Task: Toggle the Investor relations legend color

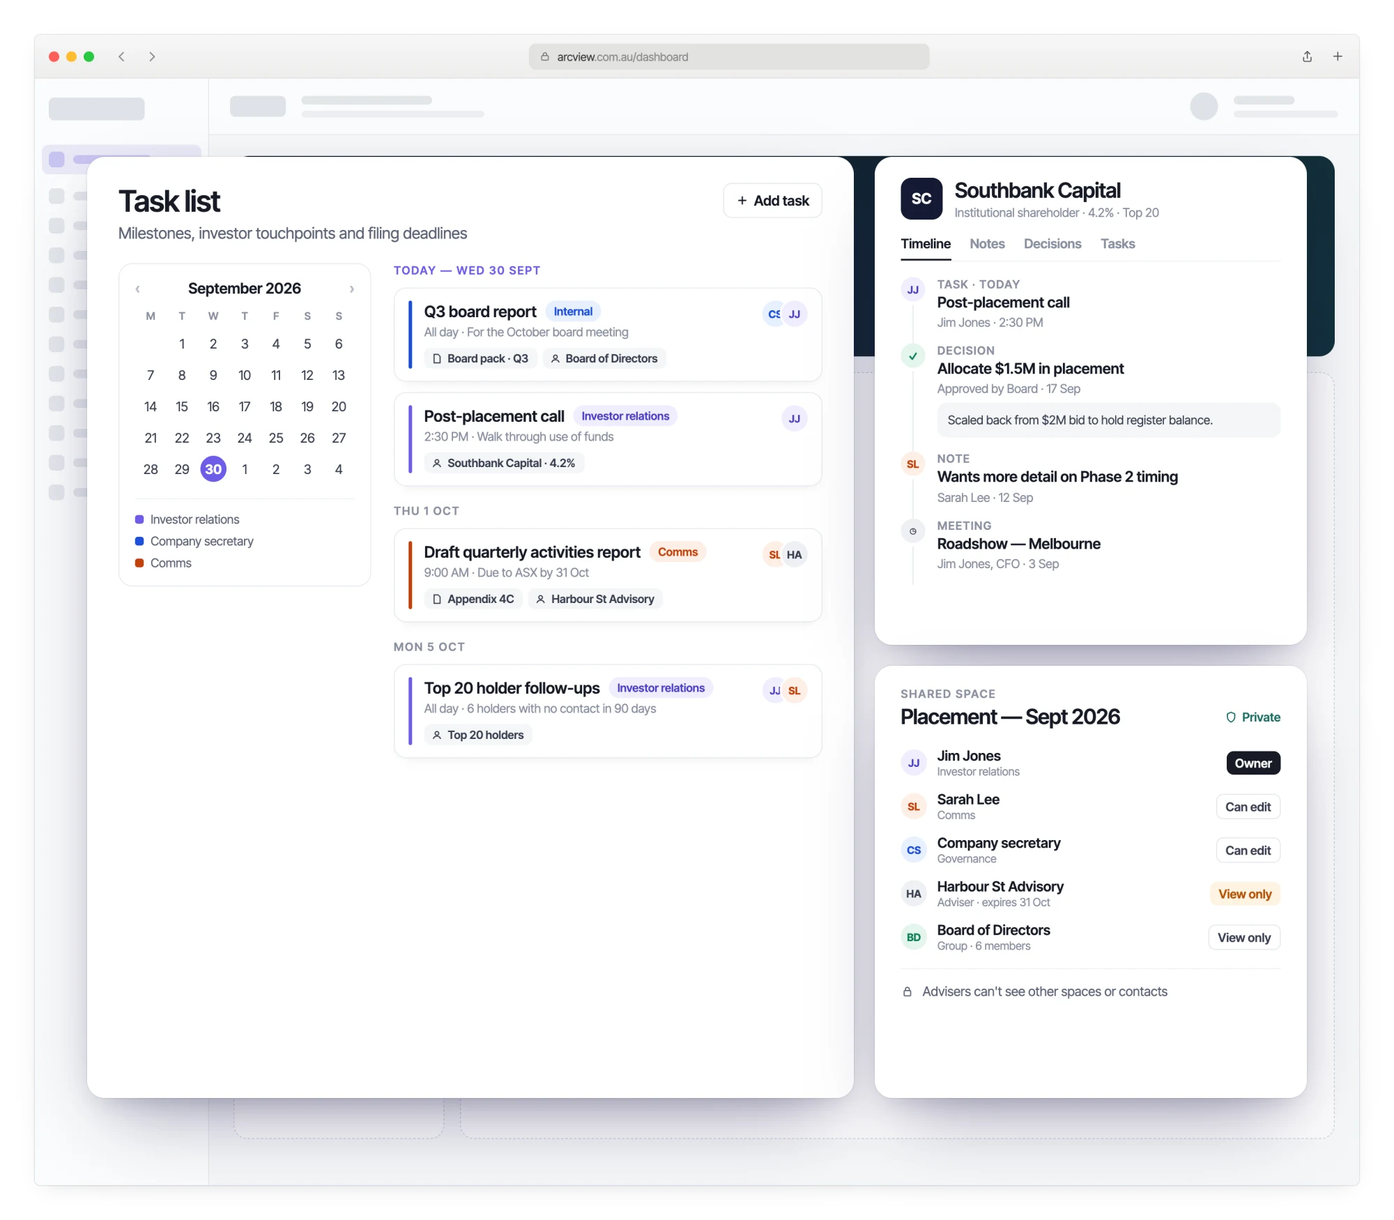Action: pyautogui.click(x=139, y=519)
